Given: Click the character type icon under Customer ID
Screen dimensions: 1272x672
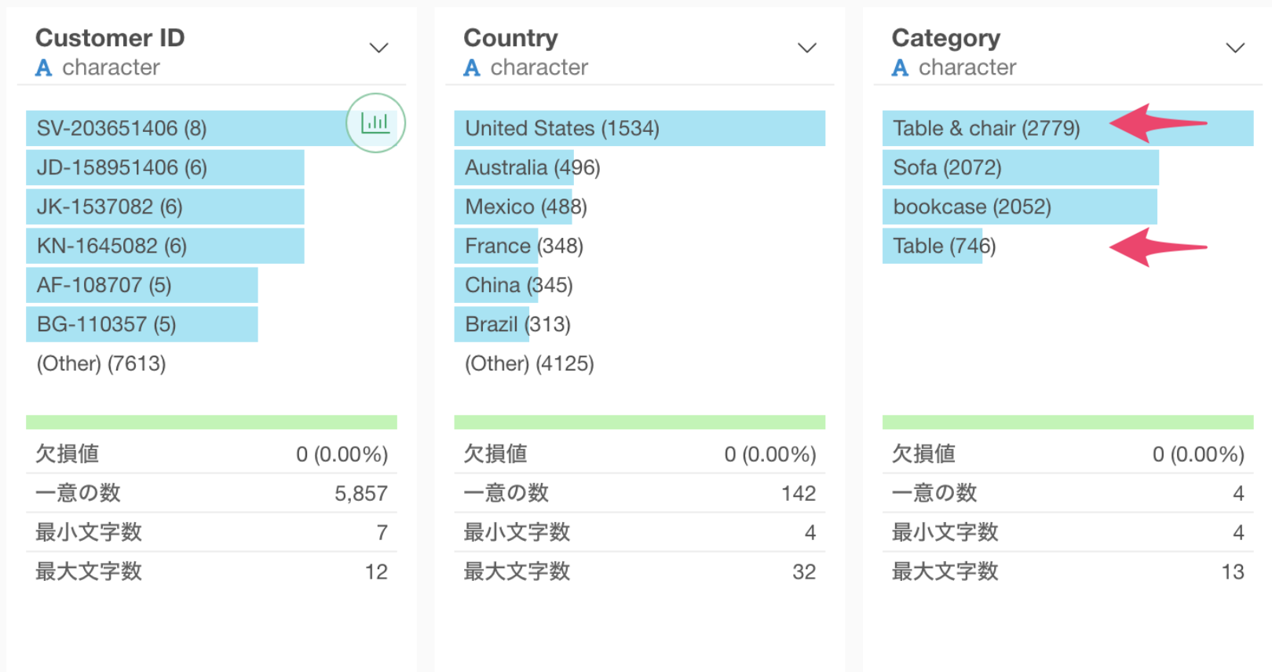Looking at the screenshot, I should pyautogui.click(x=44, y=68).
